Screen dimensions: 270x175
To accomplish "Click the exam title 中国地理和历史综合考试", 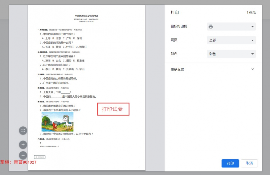I will click(x=87, y=16).
